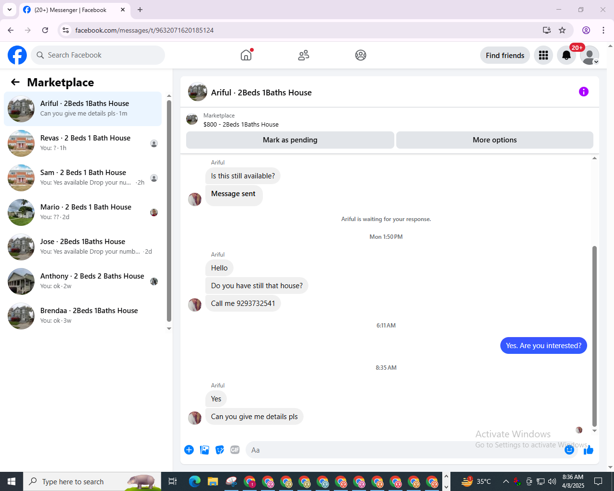Open Sam 2 Beds 1 Bath conversation

click(83, 178)
